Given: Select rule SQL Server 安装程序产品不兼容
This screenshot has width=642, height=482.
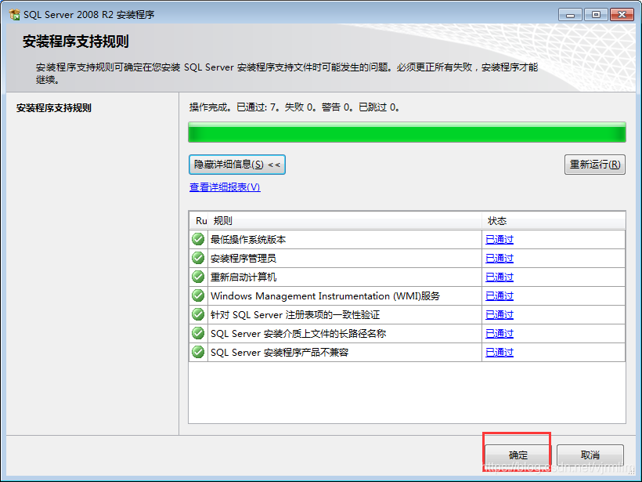Looking at the screenshot, I should [x=280, y=353].
